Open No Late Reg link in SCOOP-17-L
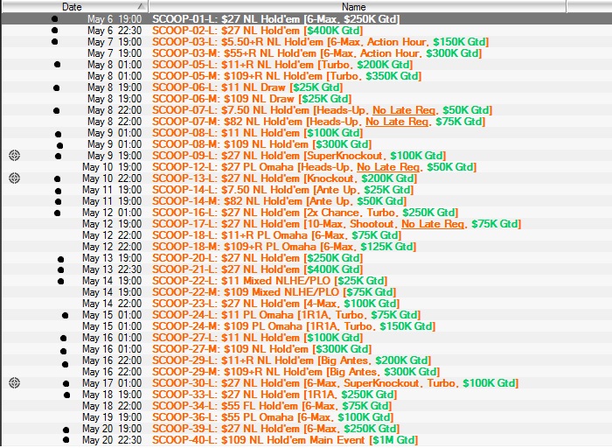 click(x=433, y=224)
